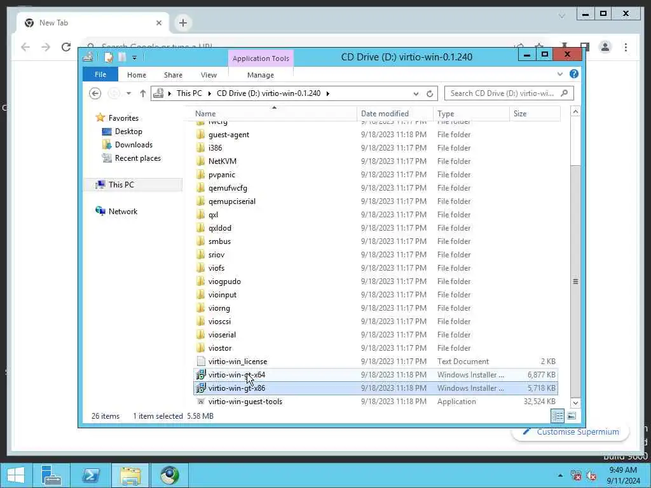Reload page in the browser window
This screenshot has height=488, width=651.
66,47
